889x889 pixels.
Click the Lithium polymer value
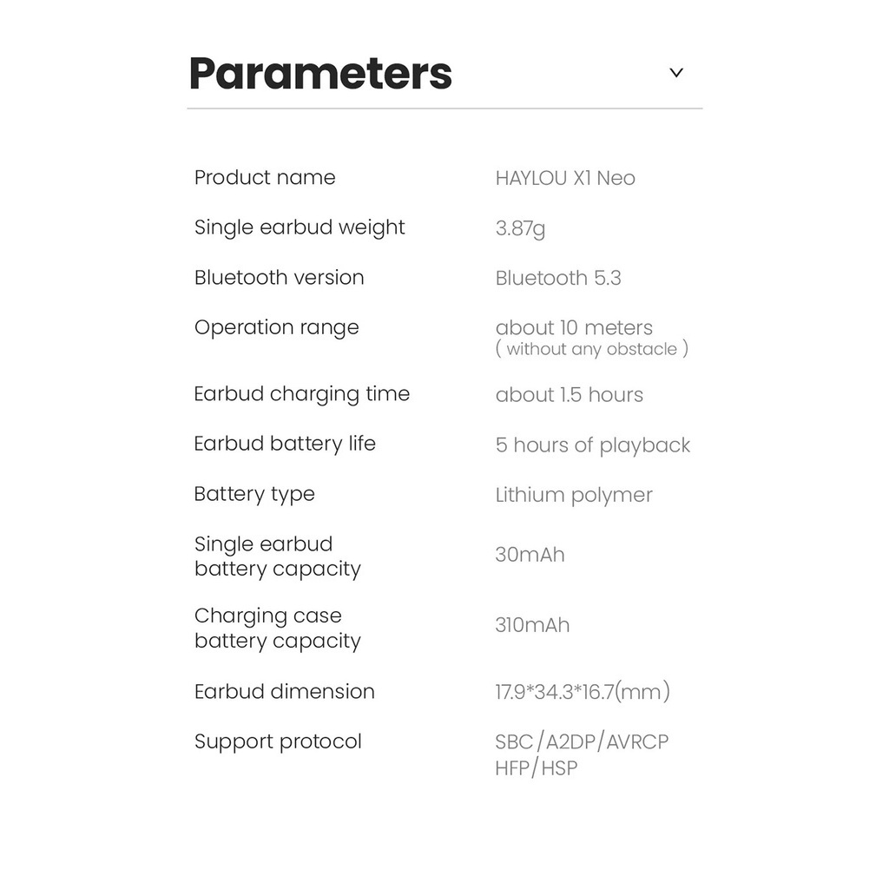(x=573, y=496)
